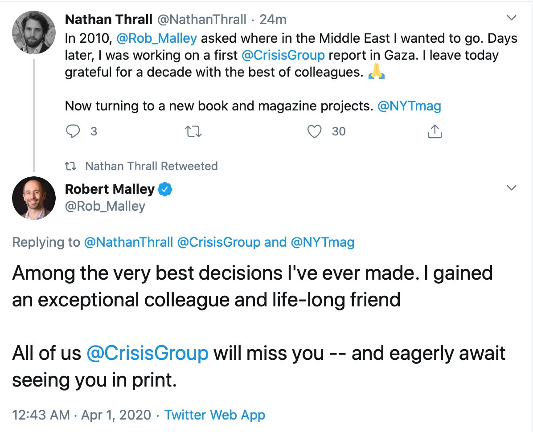Click the Twitter Web App source link
This screenshot has width=533, height=432.
click(x=215, y=415)
